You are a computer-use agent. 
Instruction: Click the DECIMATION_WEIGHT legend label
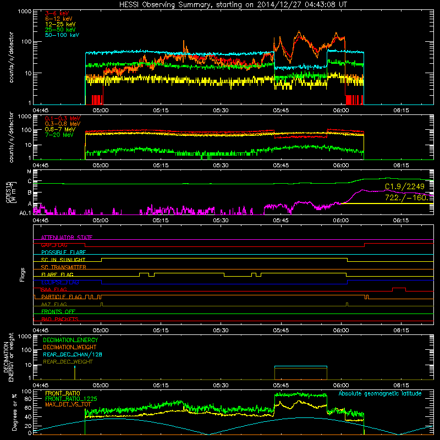click(x=70, y=347)
